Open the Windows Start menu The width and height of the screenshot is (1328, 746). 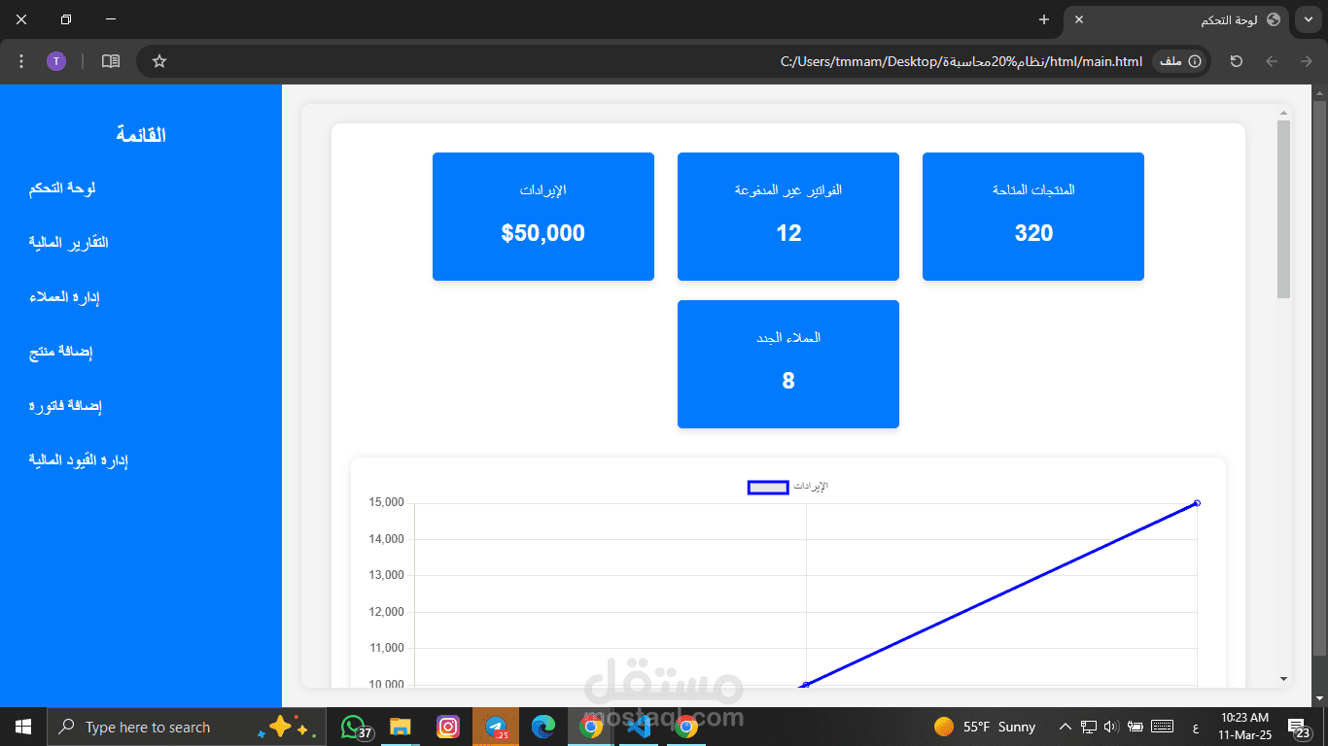point(23,727)
